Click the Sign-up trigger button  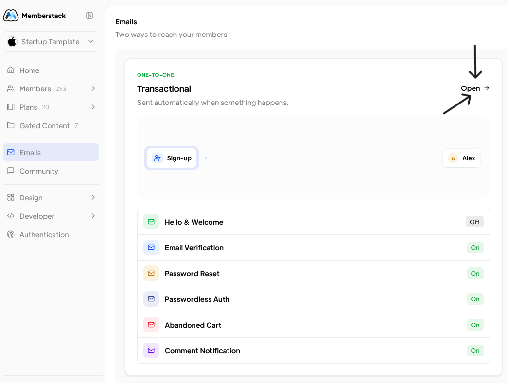click(172, 158)
